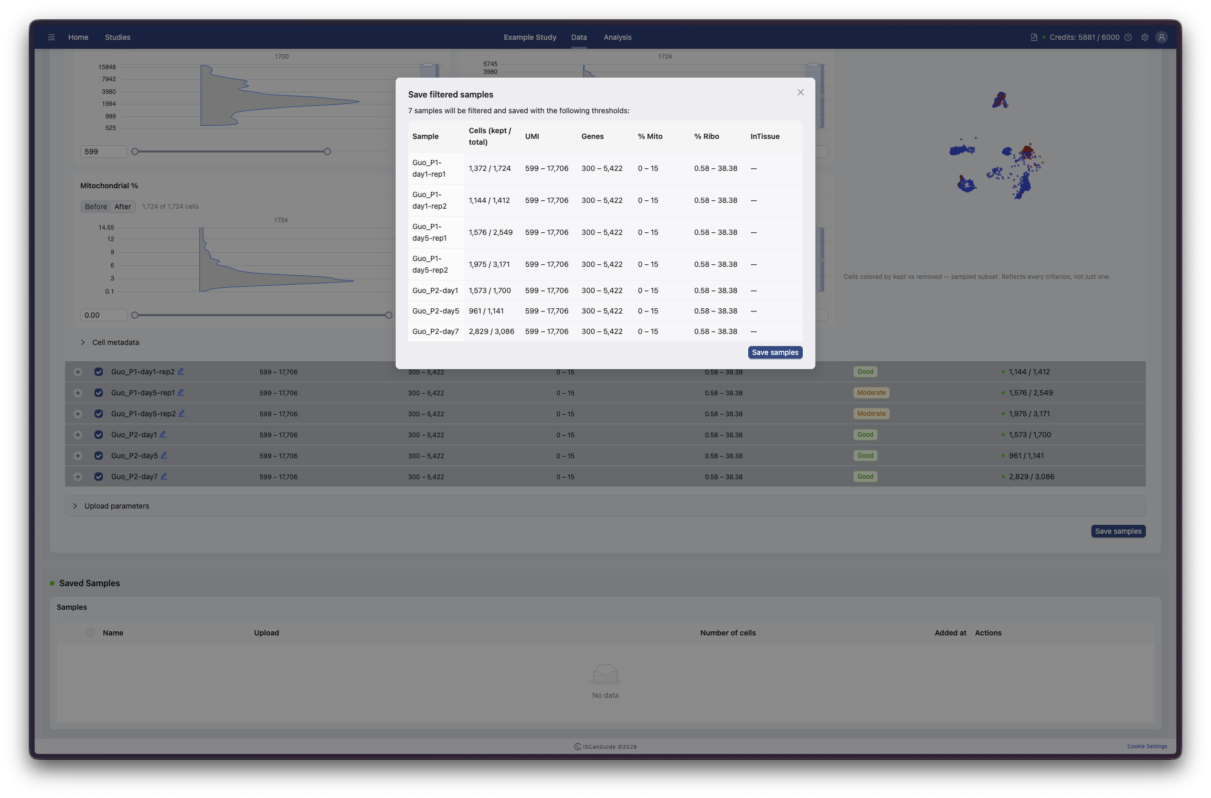Image resolution: width=1211 pixels, height=798 pixels.
Task: Switch mitochondrial plot to After
Action: click(x=123, y=207)
